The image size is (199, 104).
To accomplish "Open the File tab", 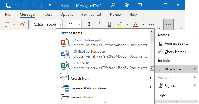I will (x=8, y=14).
